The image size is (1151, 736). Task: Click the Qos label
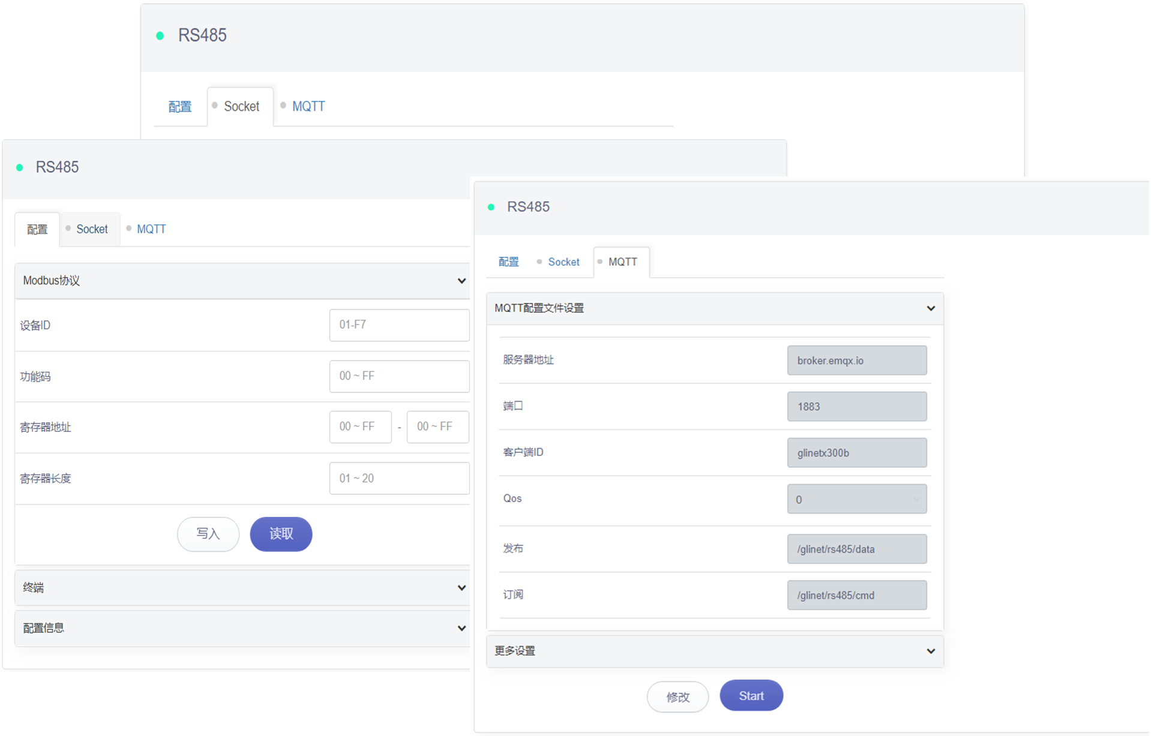(x=512, y=498)
